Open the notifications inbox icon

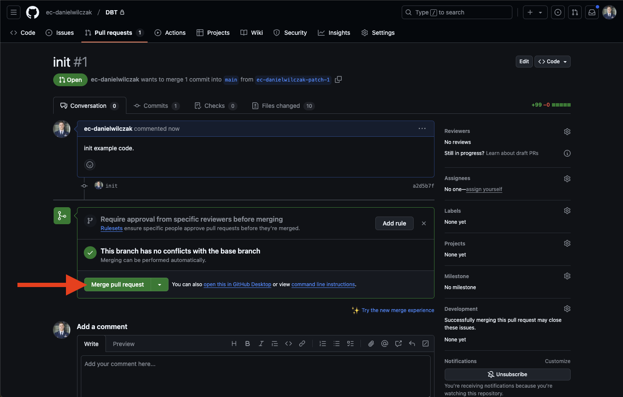(x=592, y=12)
